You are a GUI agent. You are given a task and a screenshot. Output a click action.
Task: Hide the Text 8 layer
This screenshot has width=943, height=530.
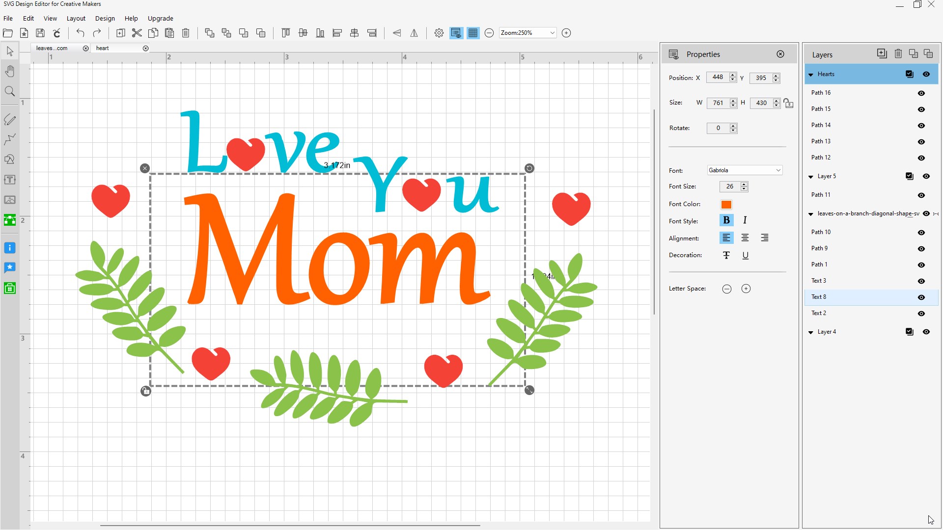coord(921,297)
